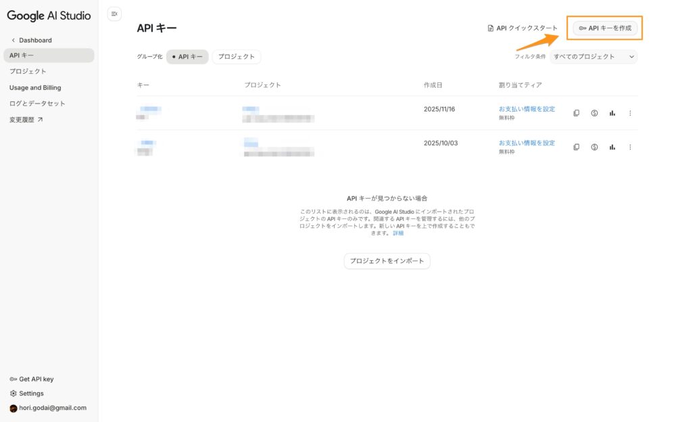View usage chart for the 2025/11/16 key

coord(612,113)
